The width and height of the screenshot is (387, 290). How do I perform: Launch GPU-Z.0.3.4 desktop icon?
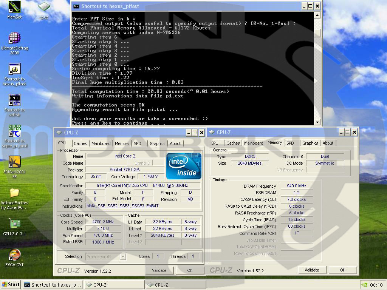(14, 227)
